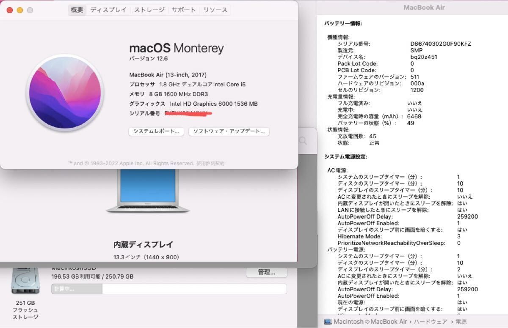The width and height of the screenshot is (508, 328).
Task: Click the hard disk drive icon
Action: coord(25,280)
